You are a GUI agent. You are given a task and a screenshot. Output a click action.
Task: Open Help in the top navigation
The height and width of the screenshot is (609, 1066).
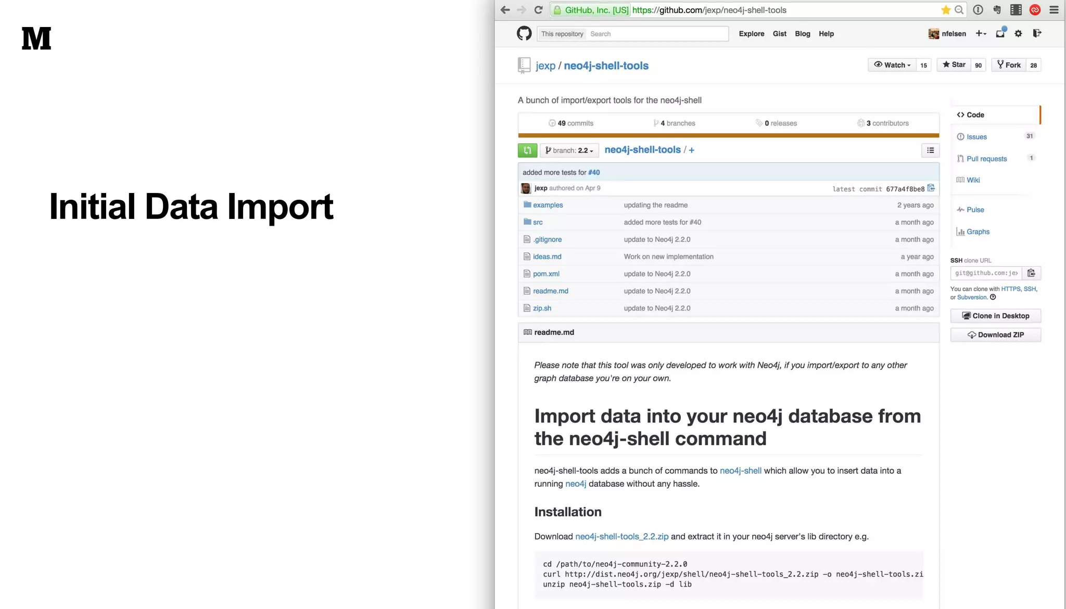[826, 34]
